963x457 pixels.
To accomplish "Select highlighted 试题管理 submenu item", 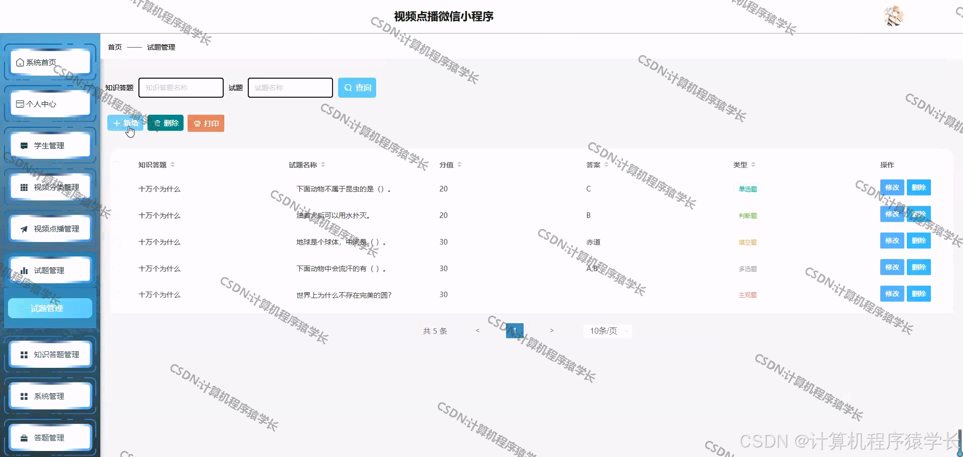I will click(x=50, y=308).
